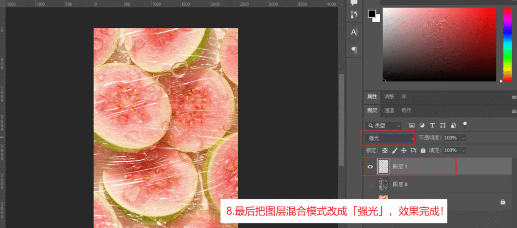Open the History panel icon
This screenshot has height=228, width=517.
354,15
